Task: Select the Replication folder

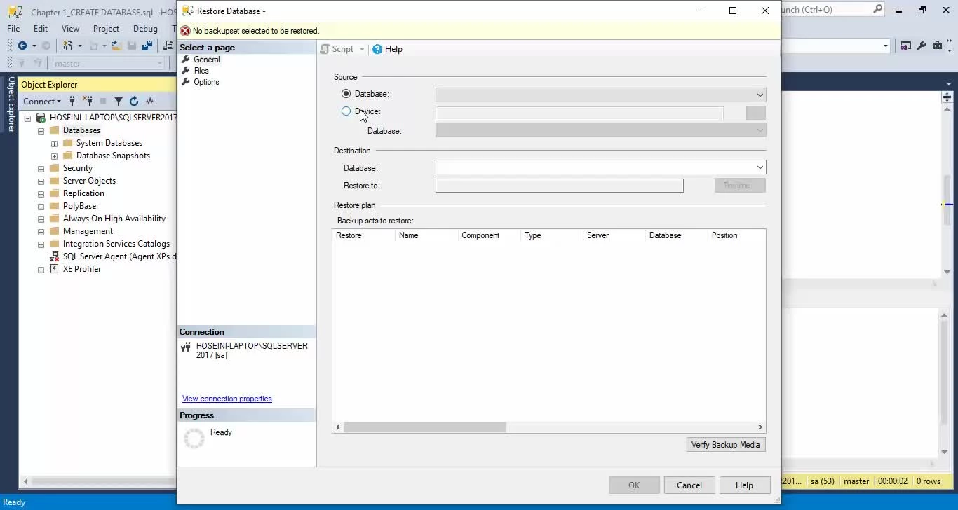Action: [83, 193]
